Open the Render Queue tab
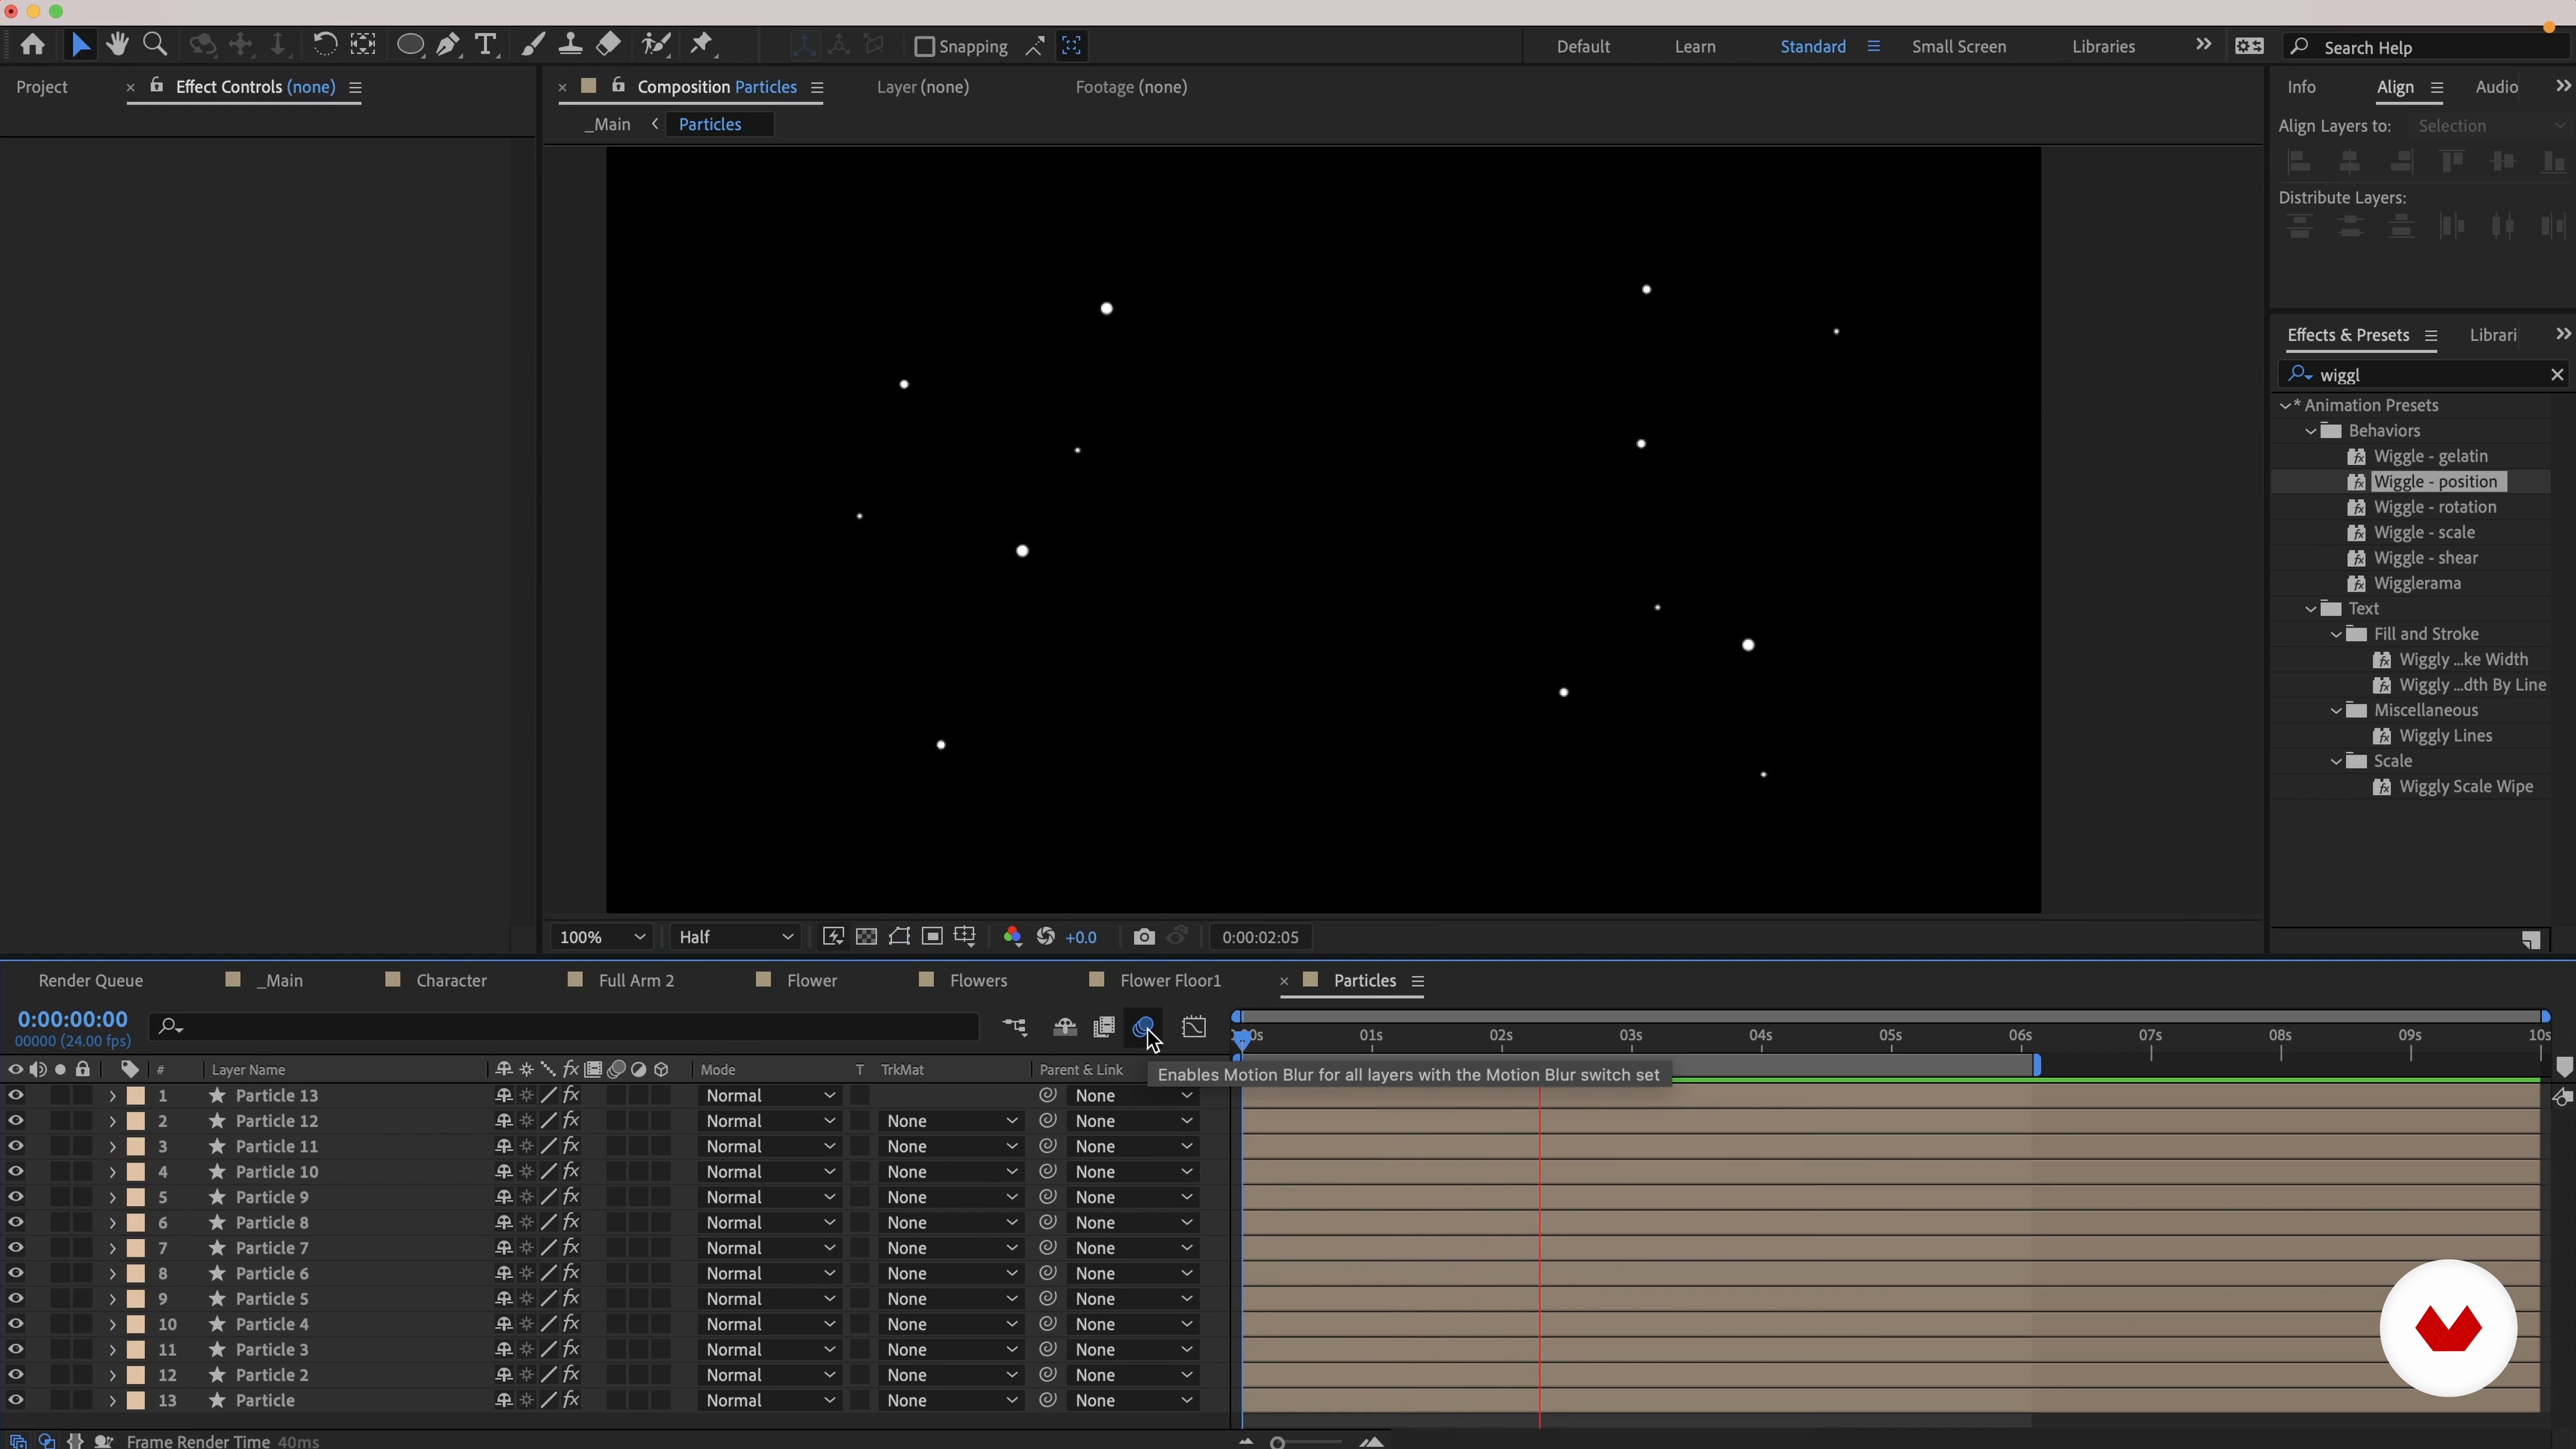2576x1449 pixels. tap(91, 981)
